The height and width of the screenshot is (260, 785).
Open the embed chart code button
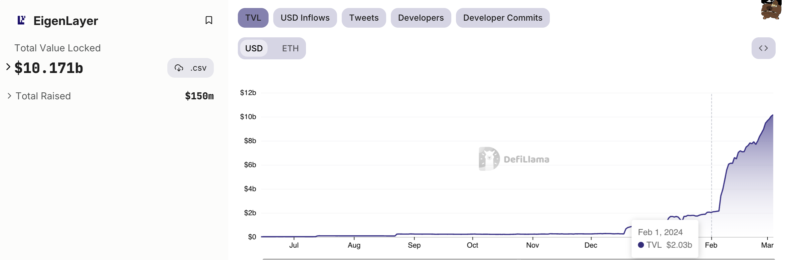click(x=763, y=48)
